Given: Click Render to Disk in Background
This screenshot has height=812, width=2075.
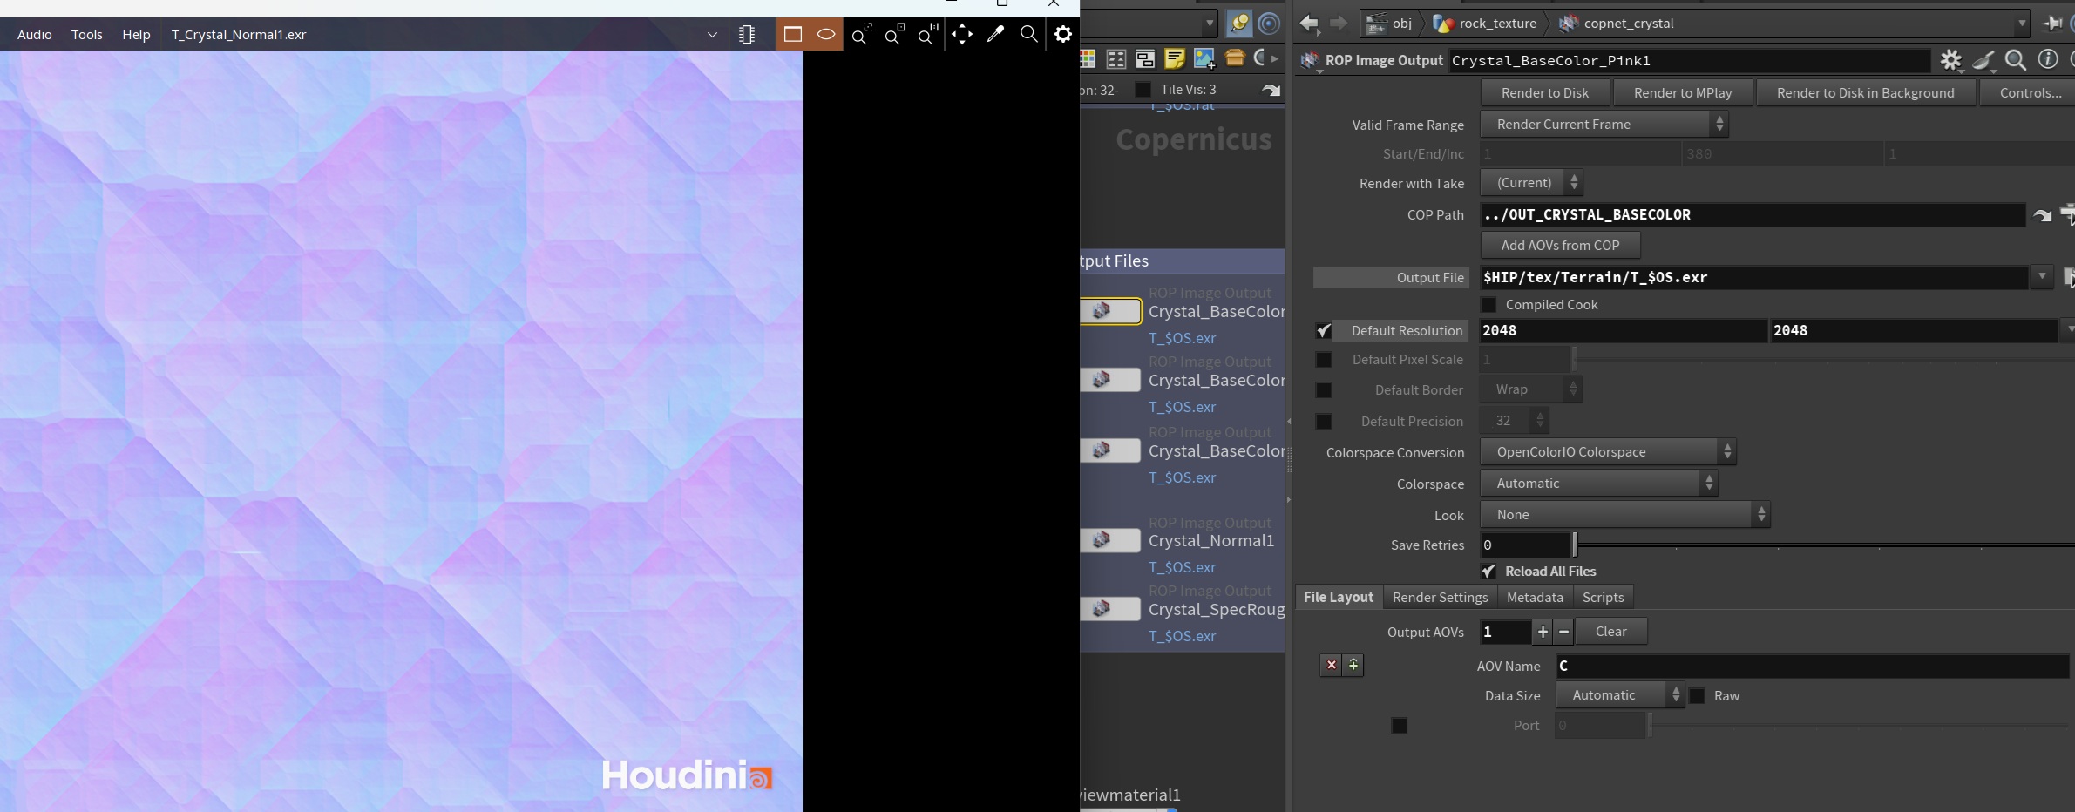Looking at the screenshot, I should point(1865,93).
